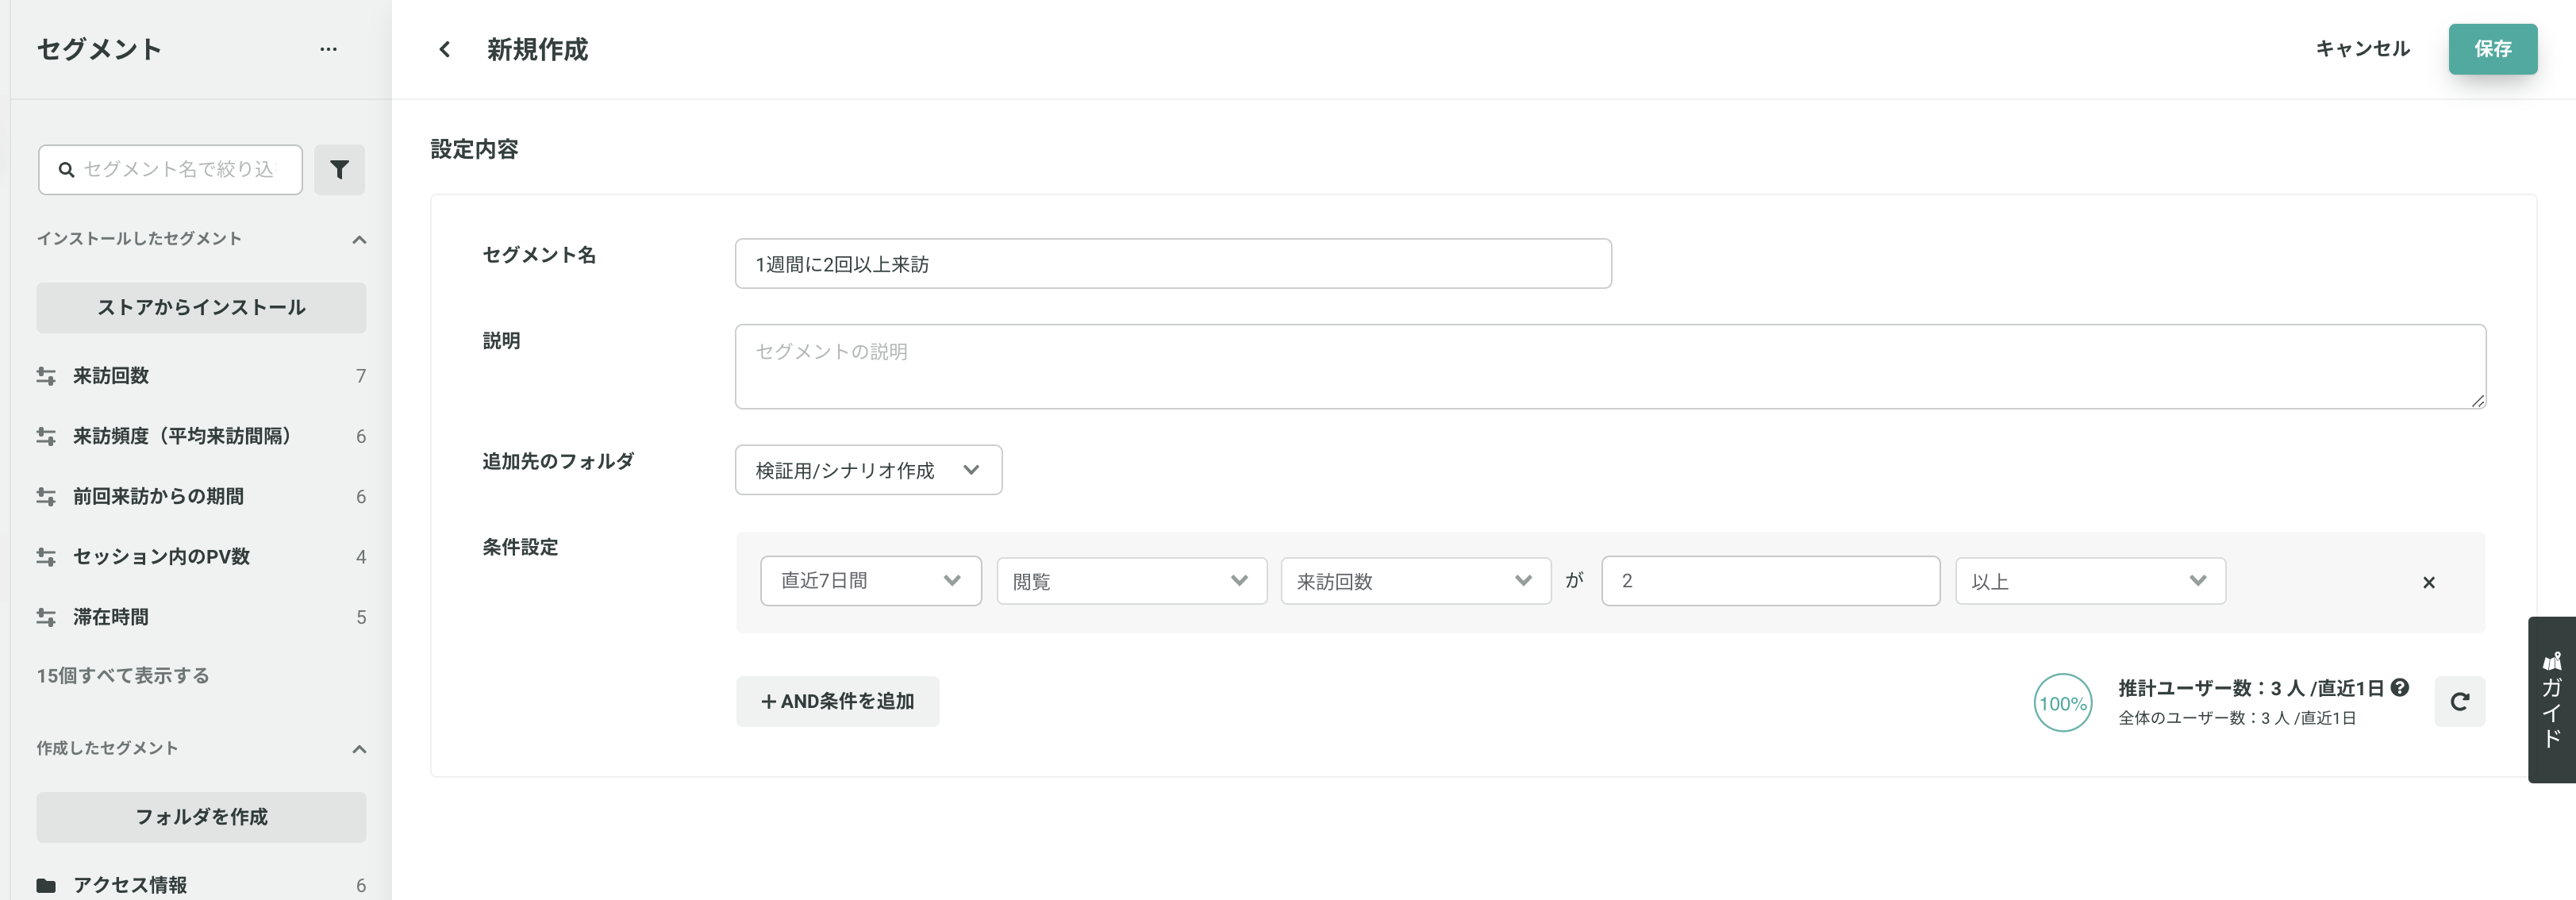Refresh the estimated user count
The height and width of the screenshot is (900, 2576).
click(x=2459, y=702)
